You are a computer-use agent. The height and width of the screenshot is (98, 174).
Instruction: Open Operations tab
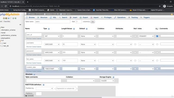pyautogui.click(x=120, y=17)
